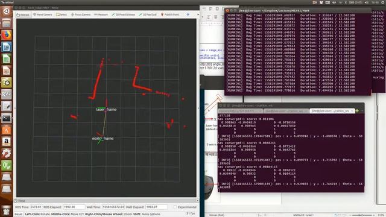This screenshot has height=217, width=386.
Task: Click the screen recorder indicator icon
Action: pyautogui.click(x=315, y=2)
